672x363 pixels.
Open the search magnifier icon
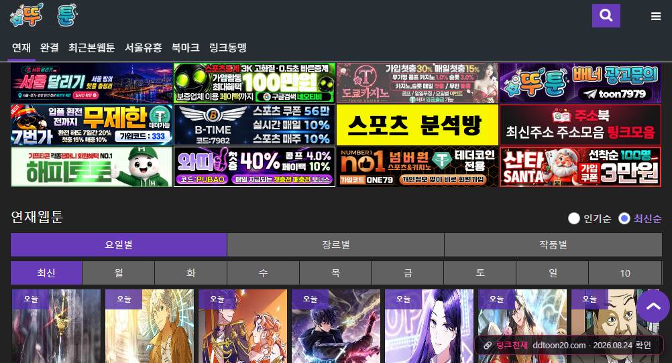pyautogui.click(x=606, y=16)
